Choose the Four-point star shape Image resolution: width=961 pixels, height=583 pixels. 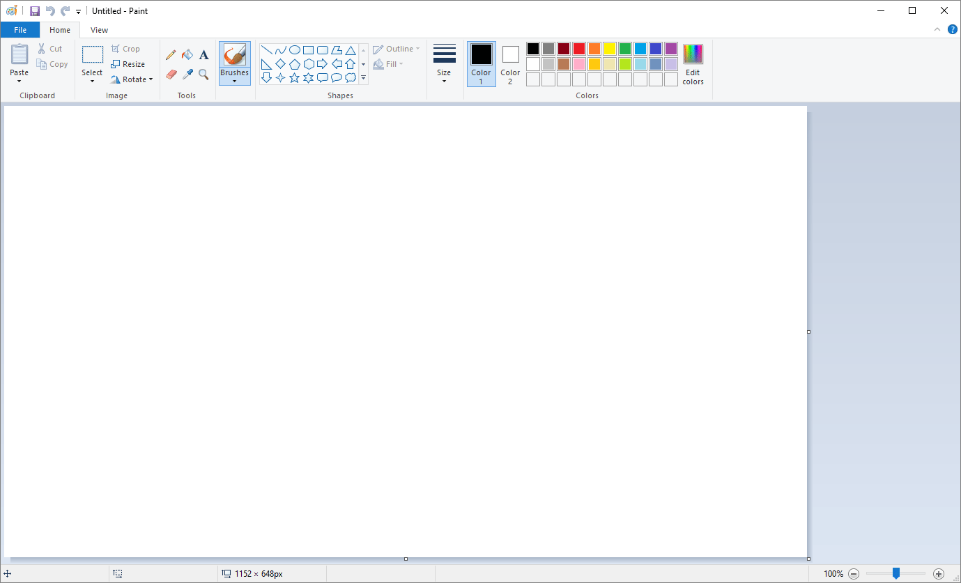(280, 78)
